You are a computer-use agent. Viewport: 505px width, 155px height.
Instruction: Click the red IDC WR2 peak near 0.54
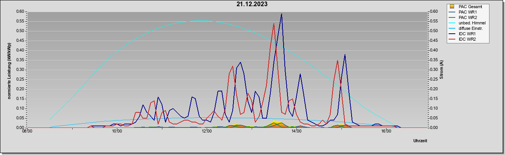(x=274, y=24)
